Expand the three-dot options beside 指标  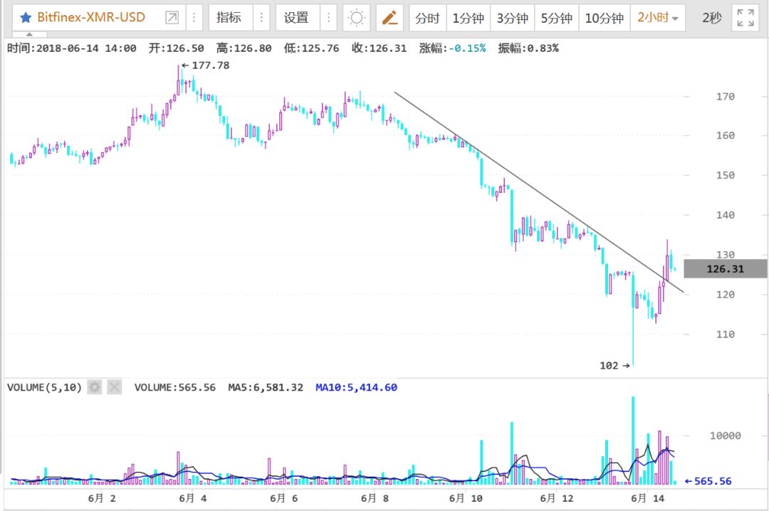click(261, 18)
